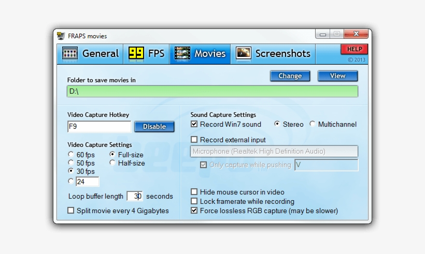
Task: Choose Half-size capture option
Action: 112,163
